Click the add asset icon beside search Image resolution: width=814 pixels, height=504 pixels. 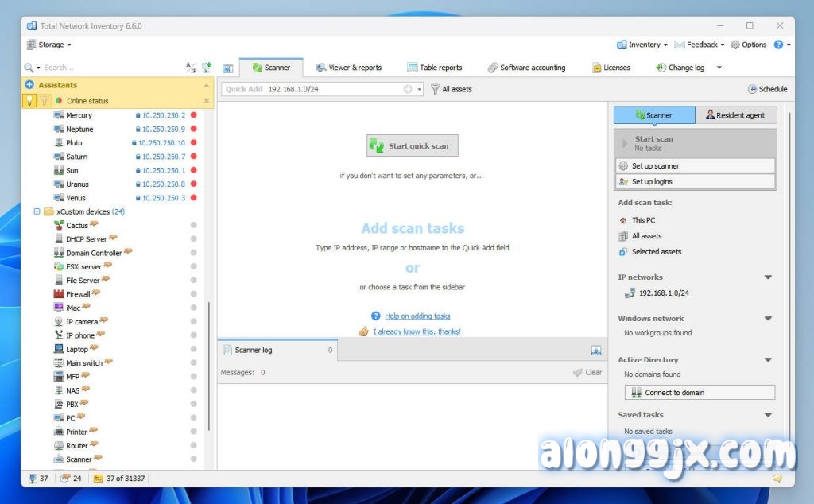pyautogui.click(x=207, y=68)
